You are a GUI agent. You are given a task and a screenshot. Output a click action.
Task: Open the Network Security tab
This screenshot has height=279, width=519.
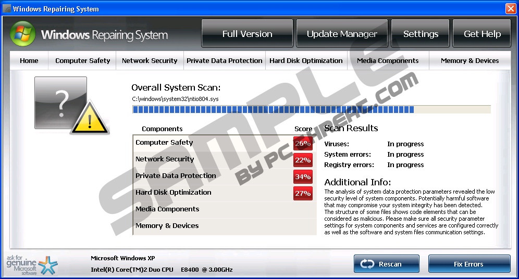(x=150, y=60)
